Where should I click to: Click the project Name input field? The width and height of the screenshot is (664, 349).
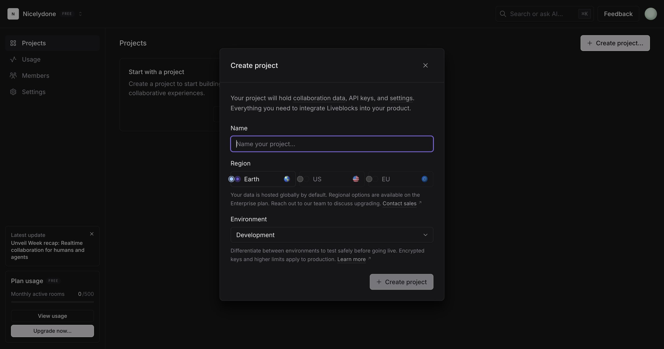click(332, 144)
